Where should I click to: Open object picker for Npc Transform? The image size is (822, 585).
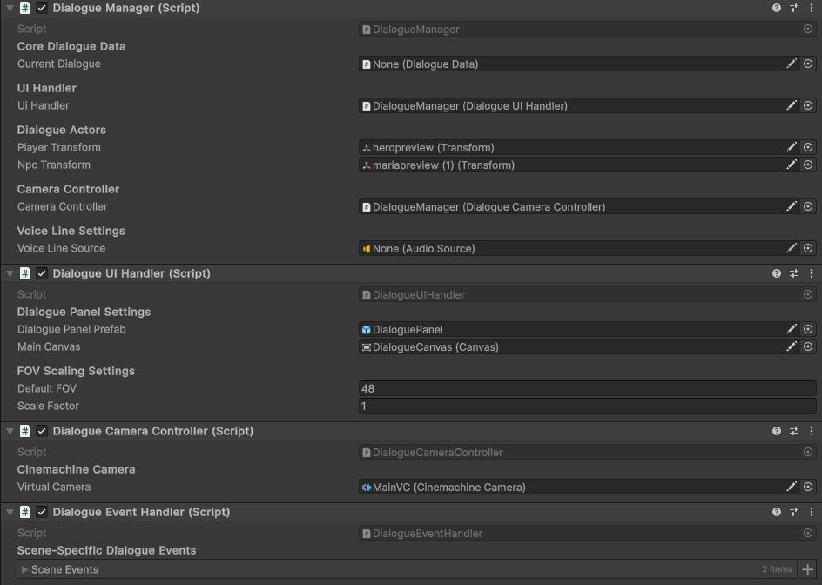click(x=808, y=165)
